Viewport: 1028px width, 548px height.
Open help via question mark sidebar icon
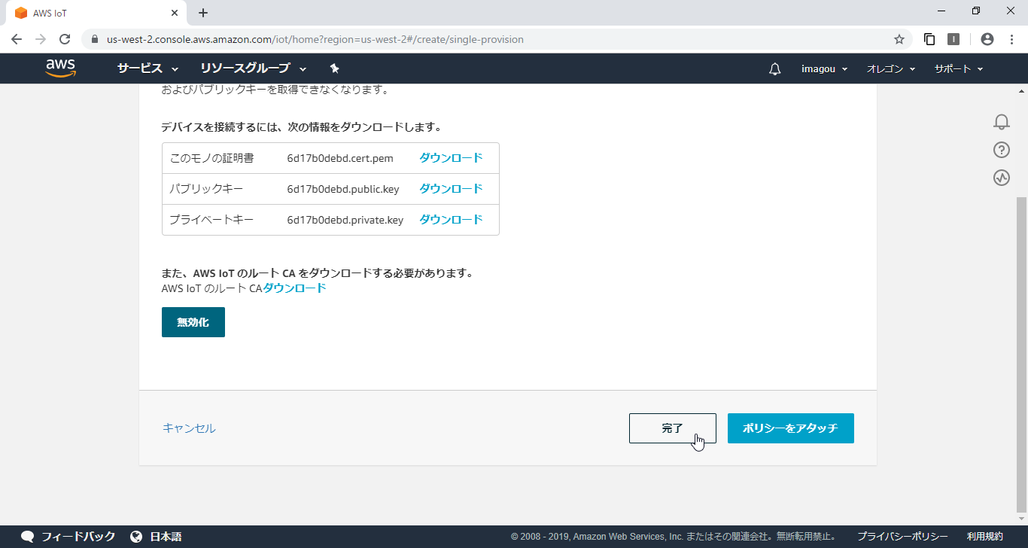(1001, 150)
